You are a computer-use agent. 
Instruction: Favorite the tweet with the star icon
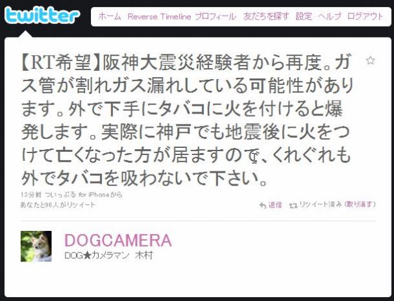pyautogui.click(x=370, y=60)
